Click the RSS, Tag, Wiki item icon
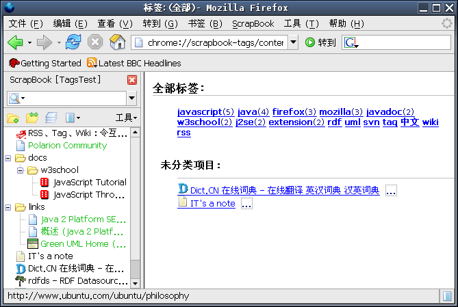458x307 pixels. click(21, 134)
